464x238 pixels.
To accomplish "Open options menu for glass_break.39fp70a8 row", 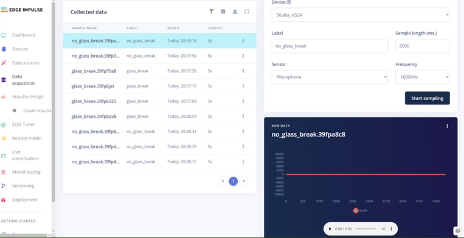I will (243, 71).
